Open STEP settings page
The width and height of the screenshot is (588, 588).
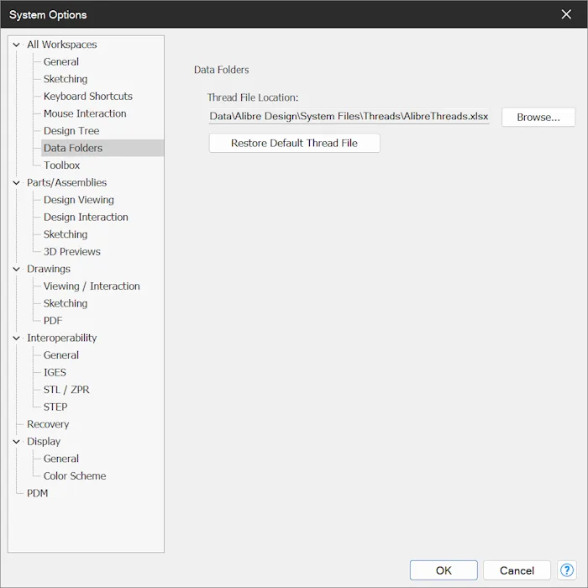pyautogui.click(x=55, y=407)
